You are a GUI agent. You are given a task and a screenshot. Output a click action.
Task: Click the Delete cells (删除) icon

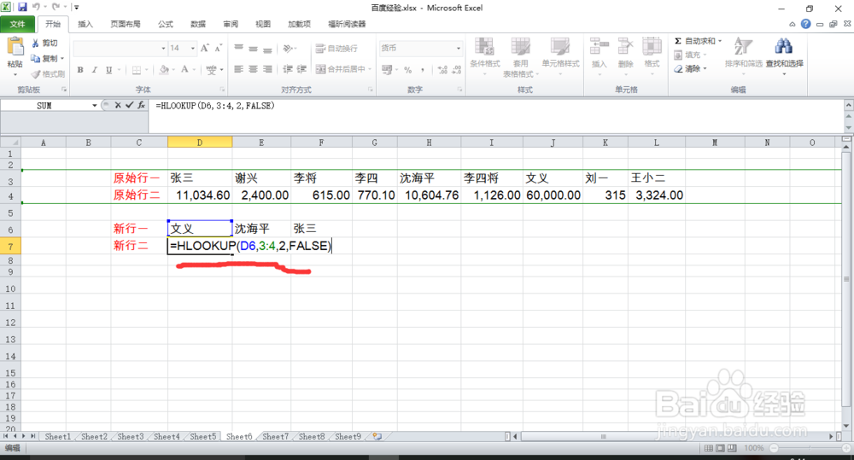625,47
